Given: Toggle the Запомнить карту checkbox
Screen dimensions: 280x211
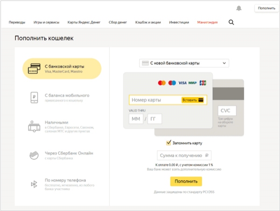Looking at the screenshot, I should click(168, 143).
